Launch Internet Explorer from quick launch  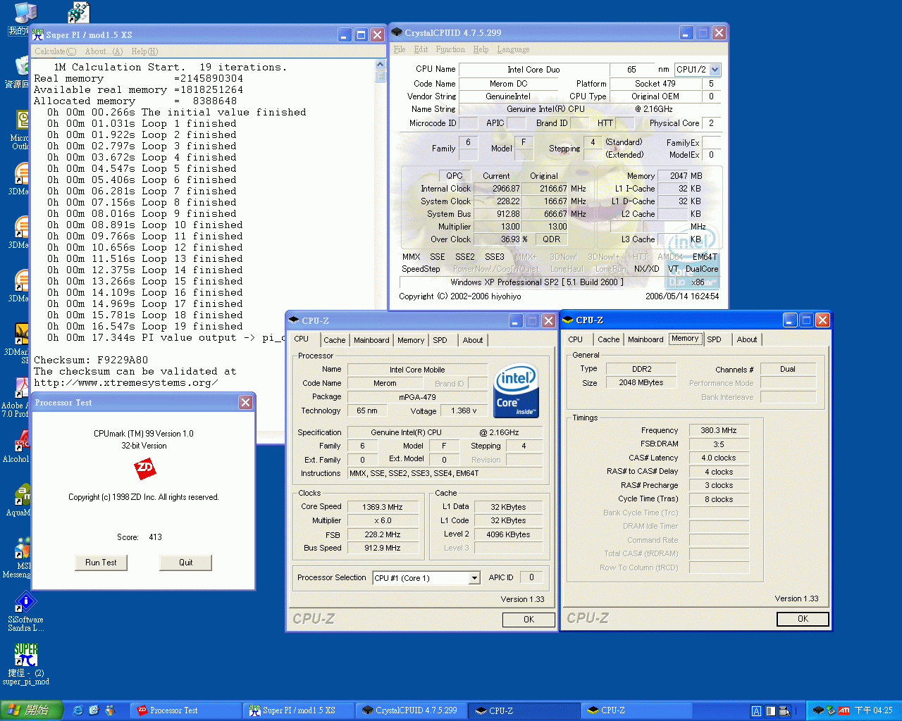(x=78, y=710)
